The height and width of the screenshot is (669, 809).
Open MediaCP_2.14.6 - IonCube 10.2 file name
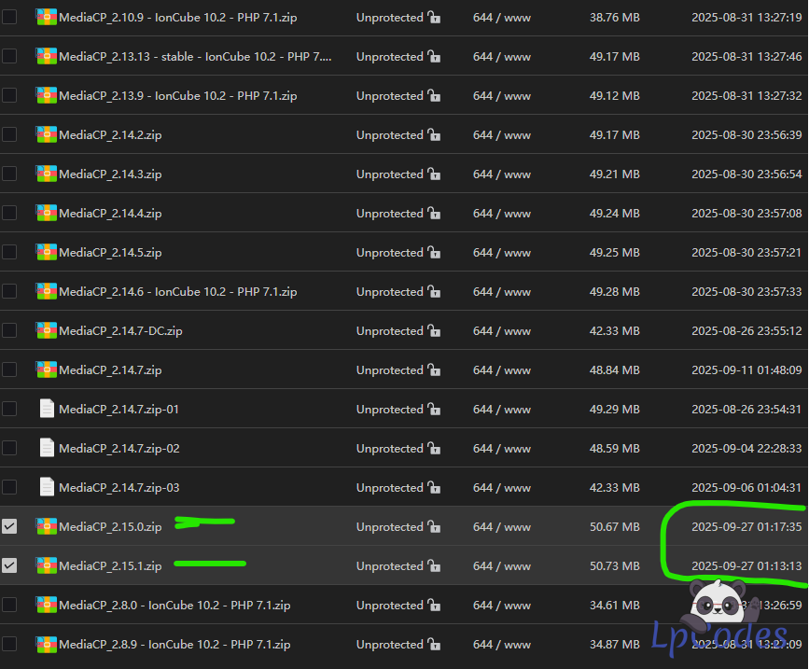coord(177,292)
